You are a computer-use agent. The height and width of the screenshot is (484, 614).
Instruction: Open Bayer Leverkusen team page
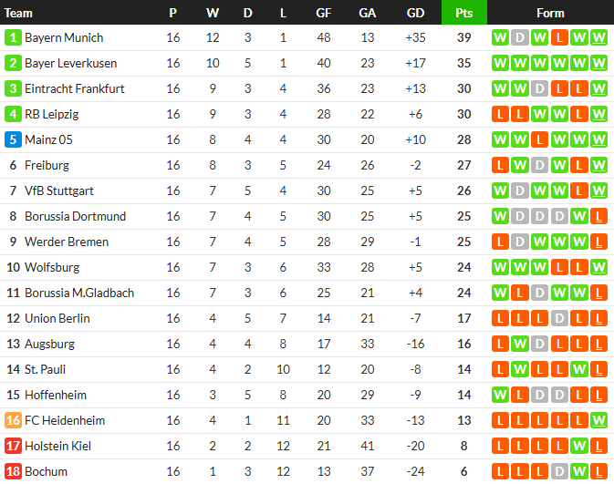coord(66,63)
